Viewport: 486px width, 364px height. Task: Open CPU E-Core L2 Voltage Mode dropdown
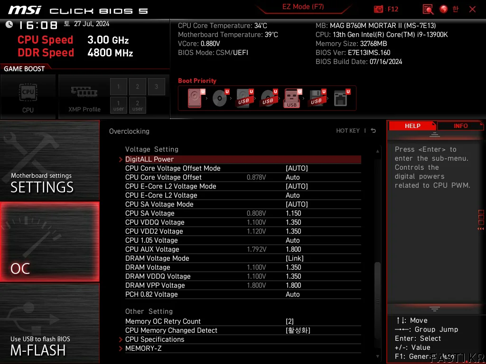(x=297, y=186)
